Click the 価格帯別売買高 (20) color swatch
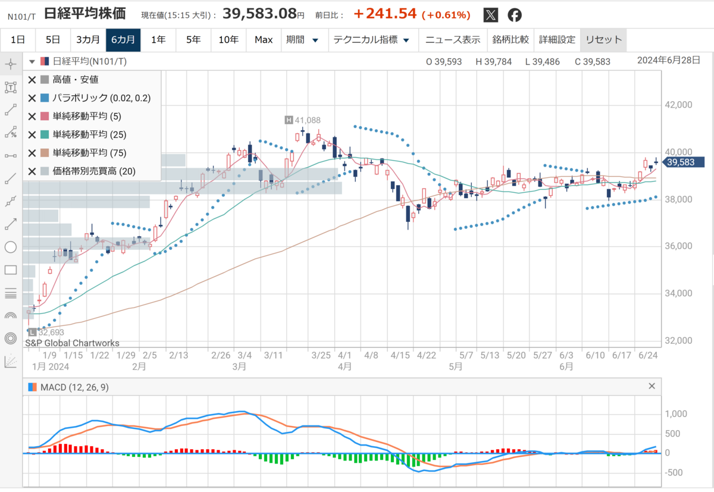This screenshot has width=714, height=492. [x=45, y=171]
